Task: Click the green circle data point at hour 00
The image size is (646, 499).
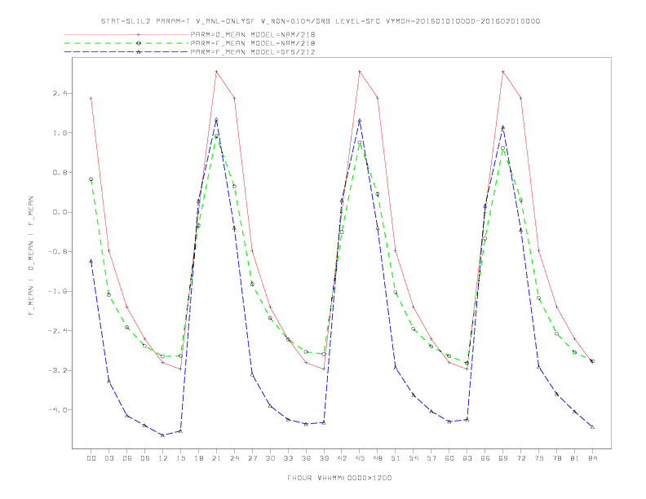Action: coord(91,179)
